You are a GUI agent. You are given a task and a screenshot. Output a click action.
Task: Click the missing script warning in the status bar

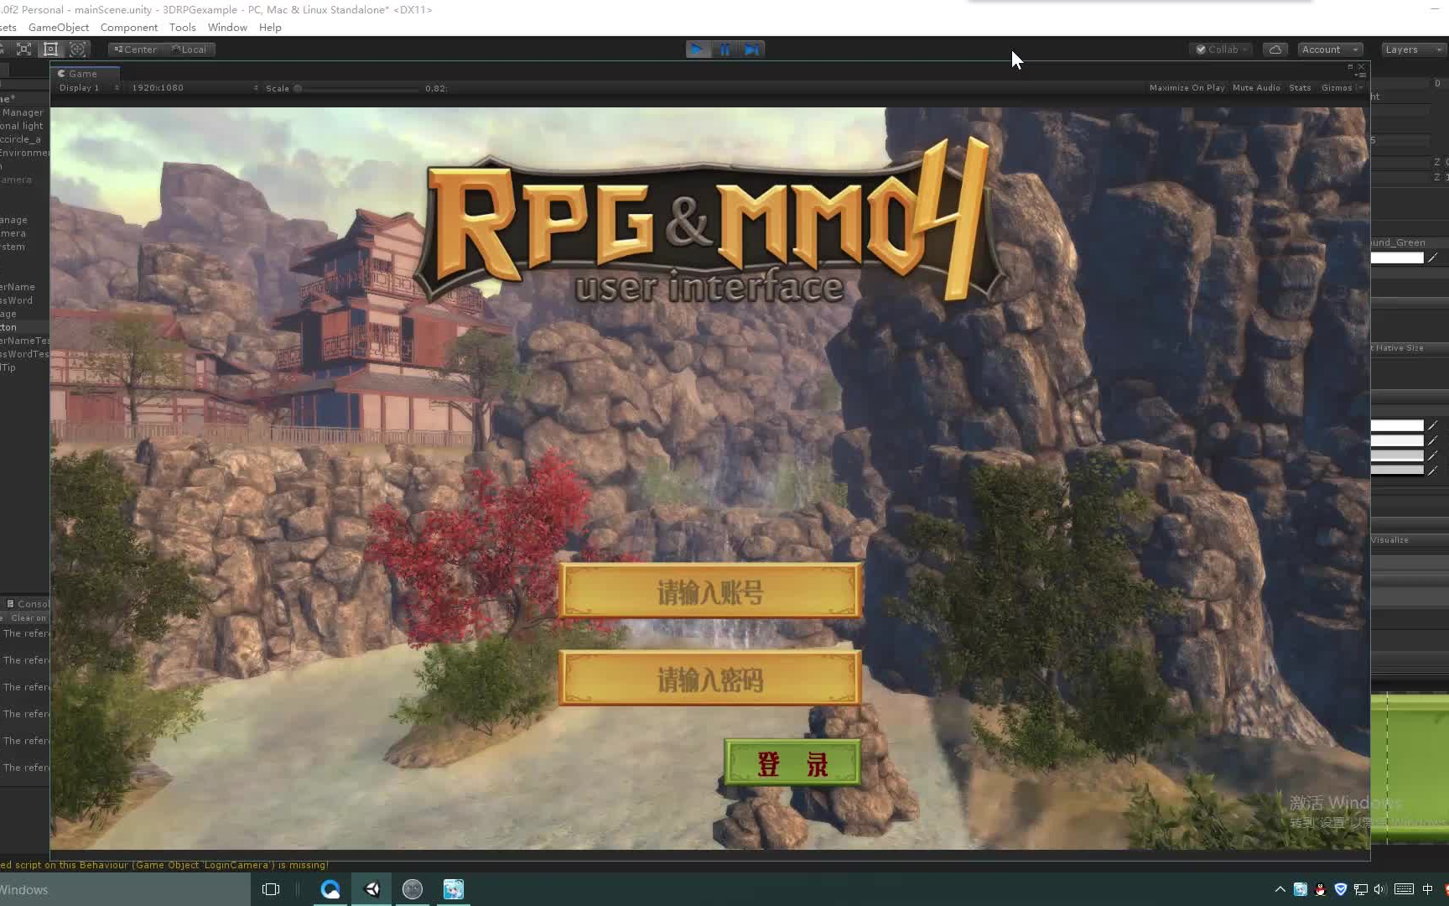[164, 865]
